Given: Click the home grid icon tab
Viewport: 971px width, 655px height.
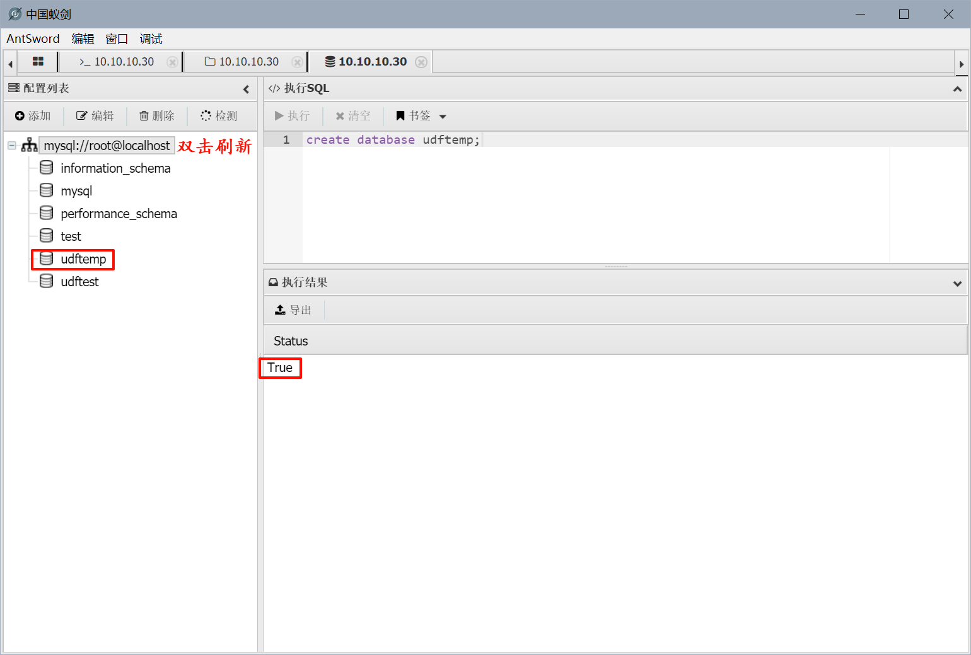Looking at the screenshot, I should pos(38,61).
